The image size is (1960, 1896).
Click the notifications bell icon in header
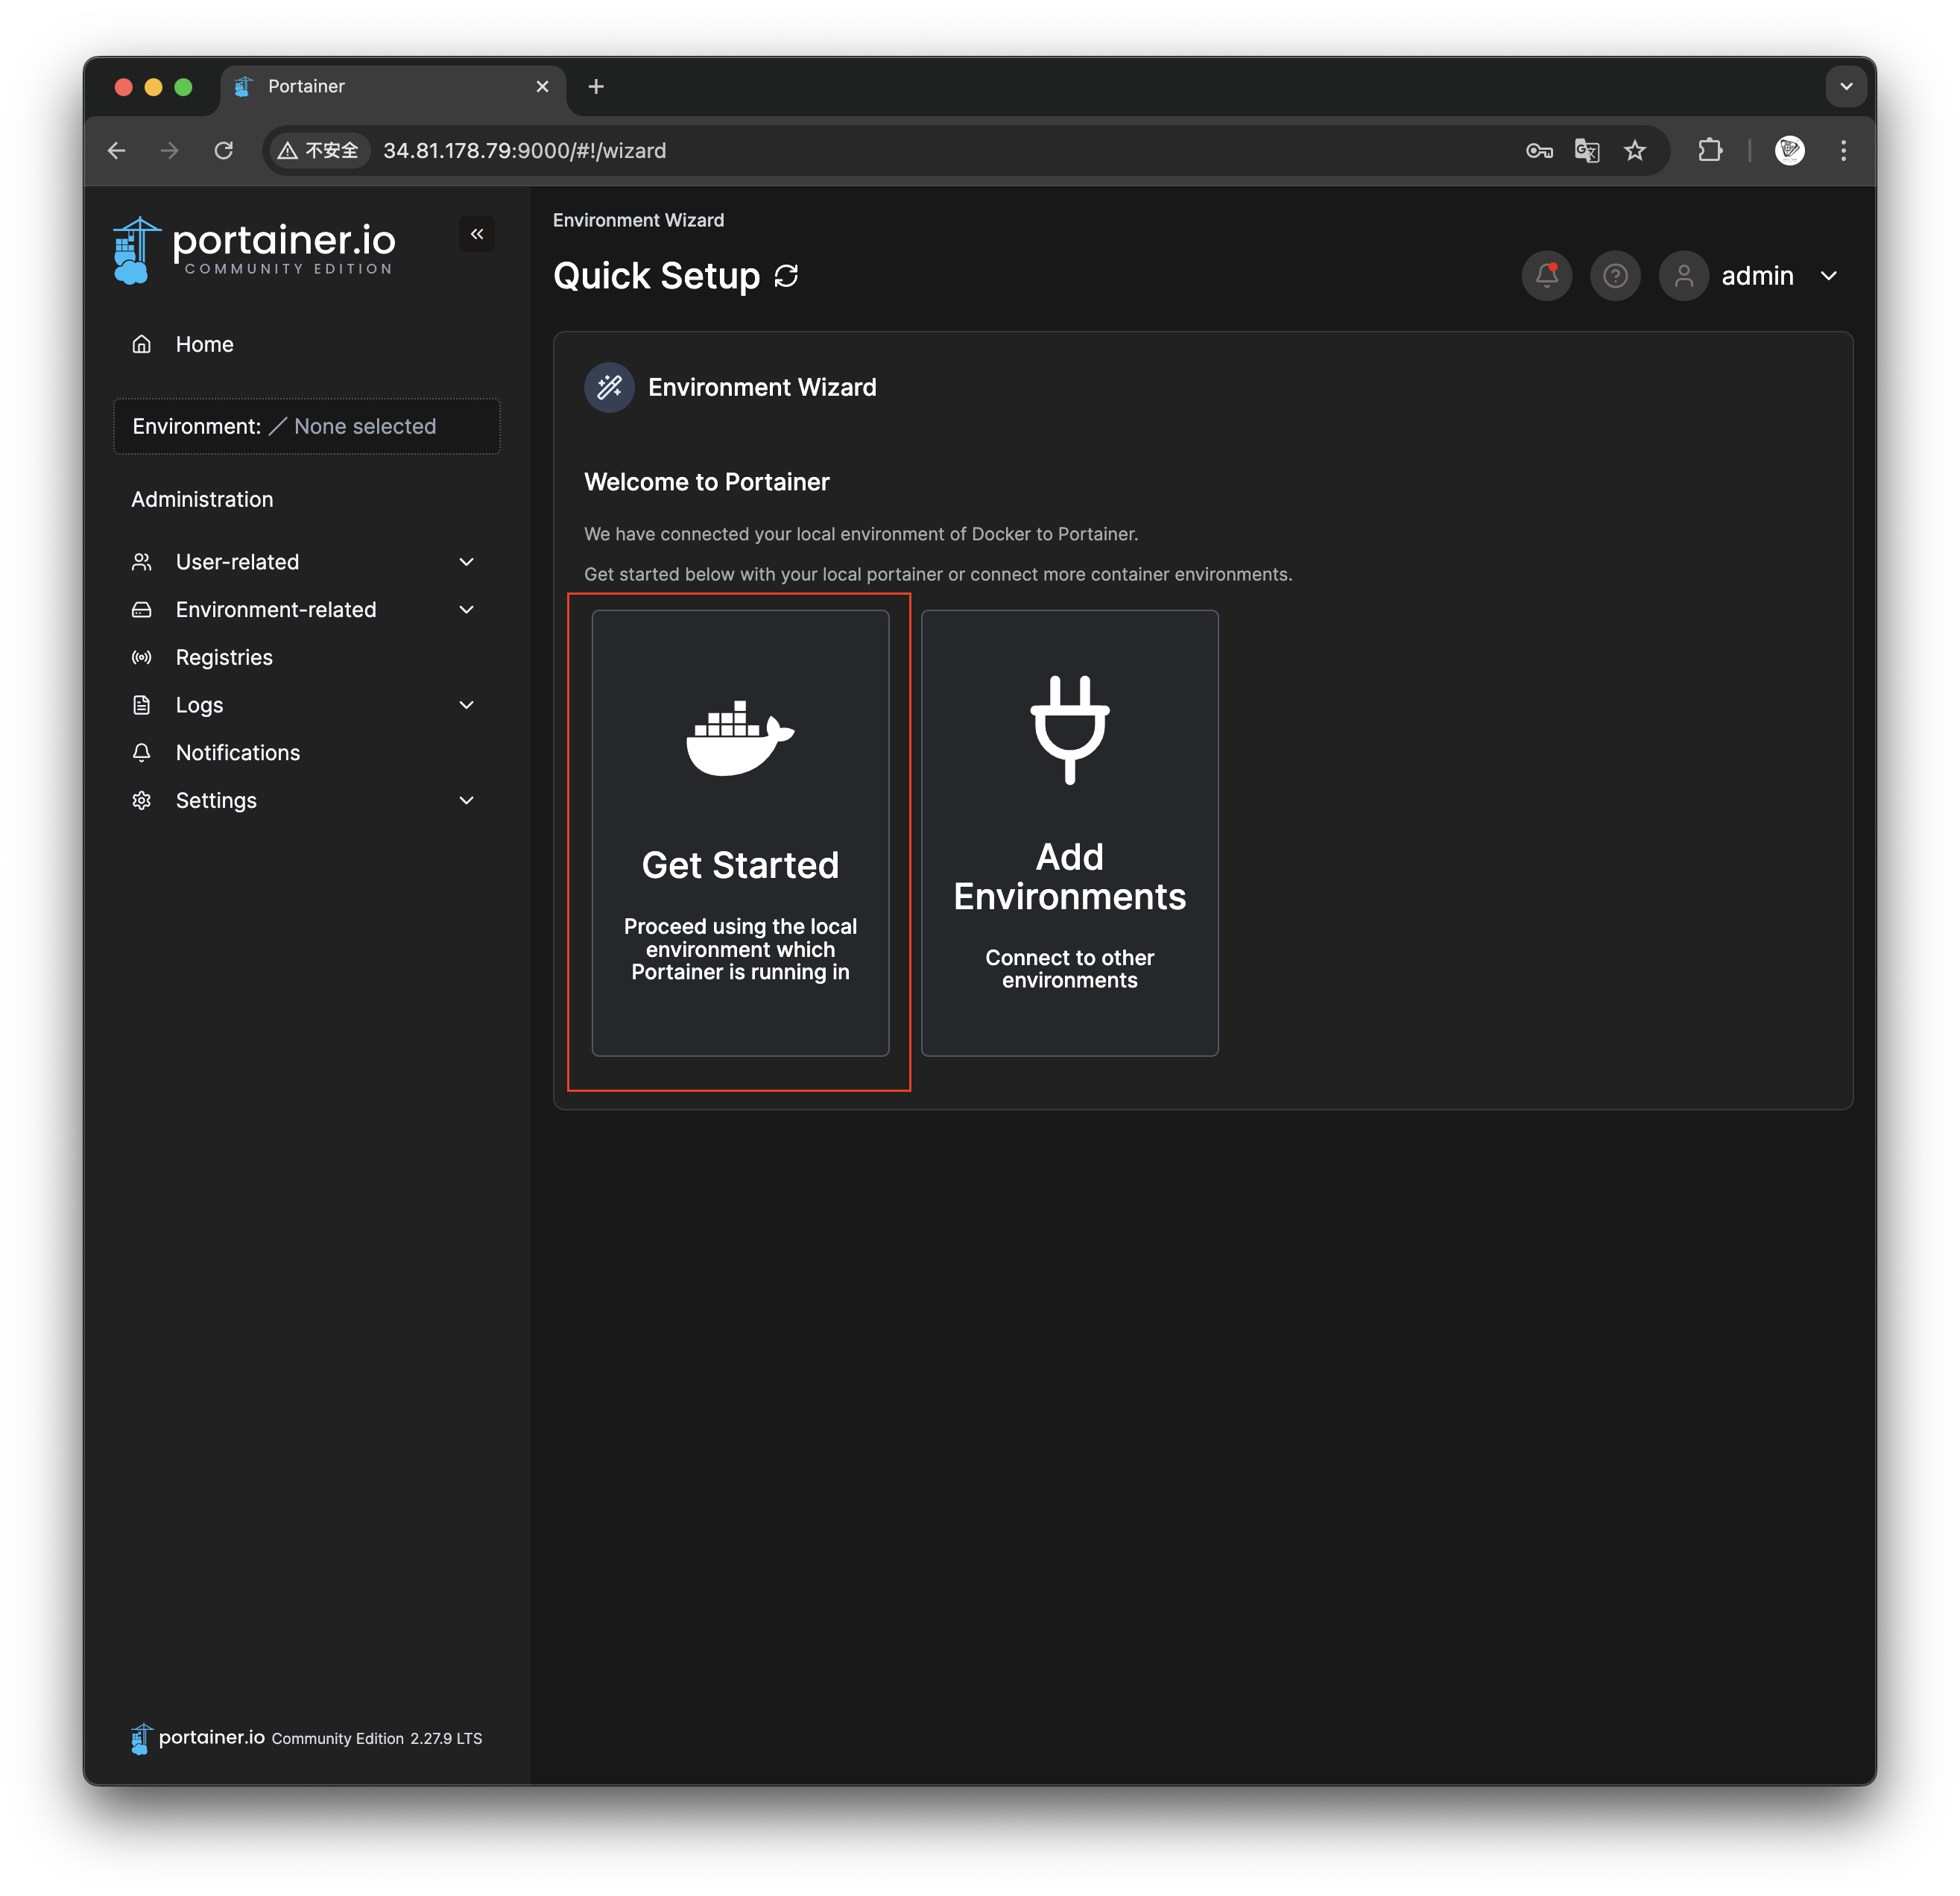pyautogui.click(x=1546, y=275)
